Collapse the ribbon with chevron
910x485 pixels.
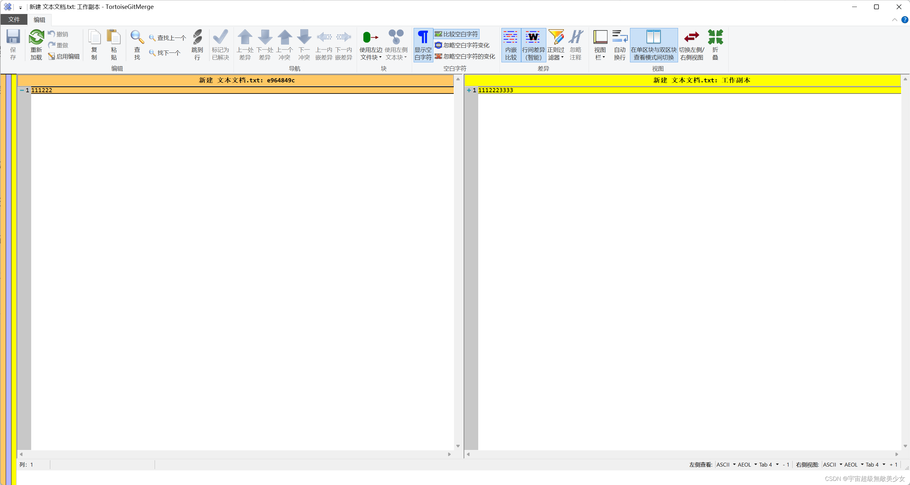894,20
